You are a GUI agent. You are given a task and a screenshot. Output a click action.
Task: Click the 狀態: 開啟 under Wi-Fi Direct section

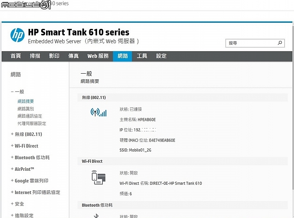128,173
